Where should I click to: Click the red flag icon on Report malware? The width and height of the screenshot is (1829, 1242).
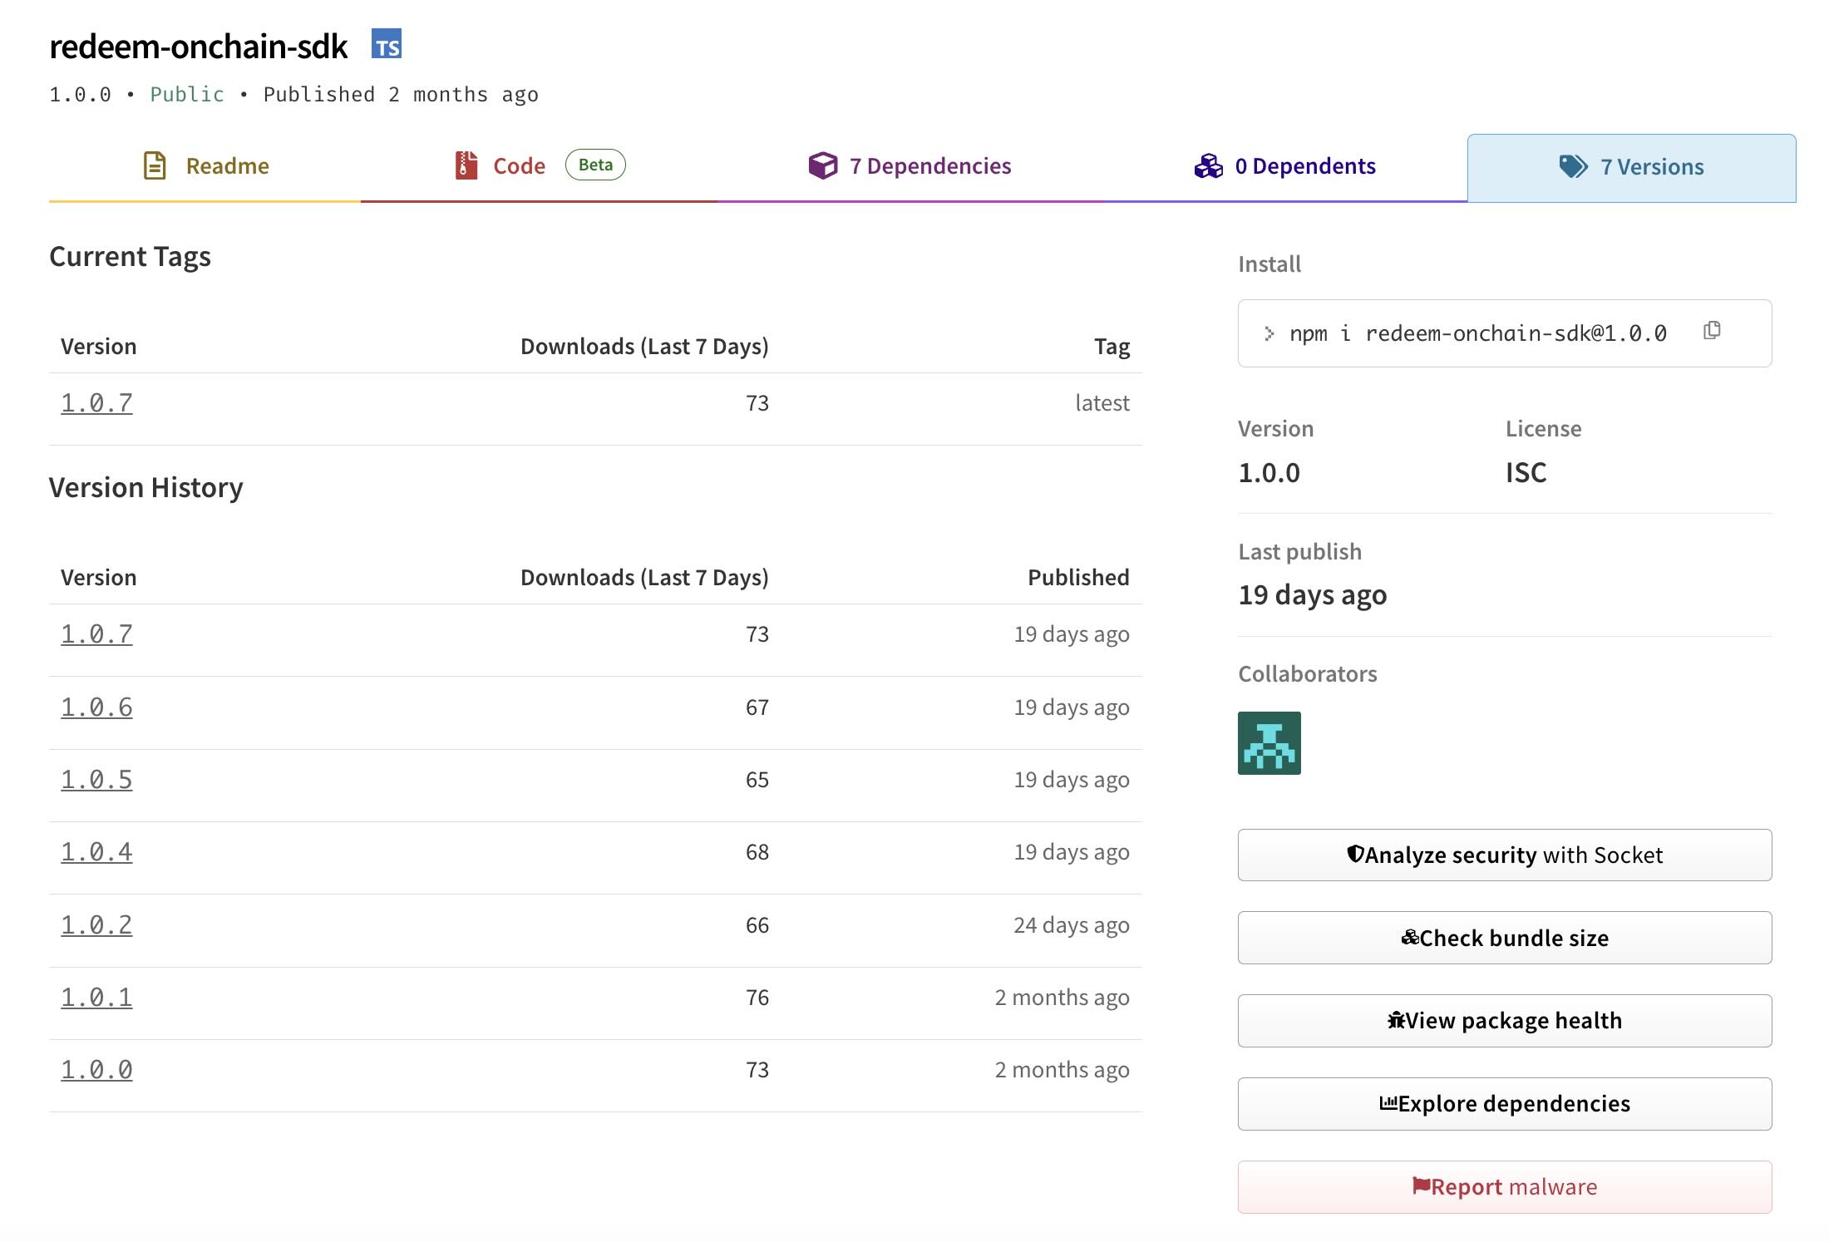1421,1185
